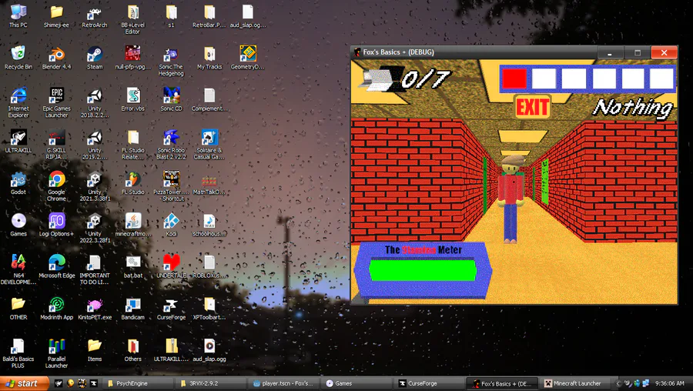
Task: Open the N64 Development shortcut
Action: pos(18,269)
